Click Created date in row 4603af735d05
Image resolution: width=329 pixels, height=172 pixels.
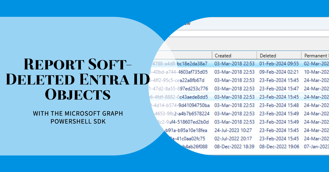click(x=234, y=72)
